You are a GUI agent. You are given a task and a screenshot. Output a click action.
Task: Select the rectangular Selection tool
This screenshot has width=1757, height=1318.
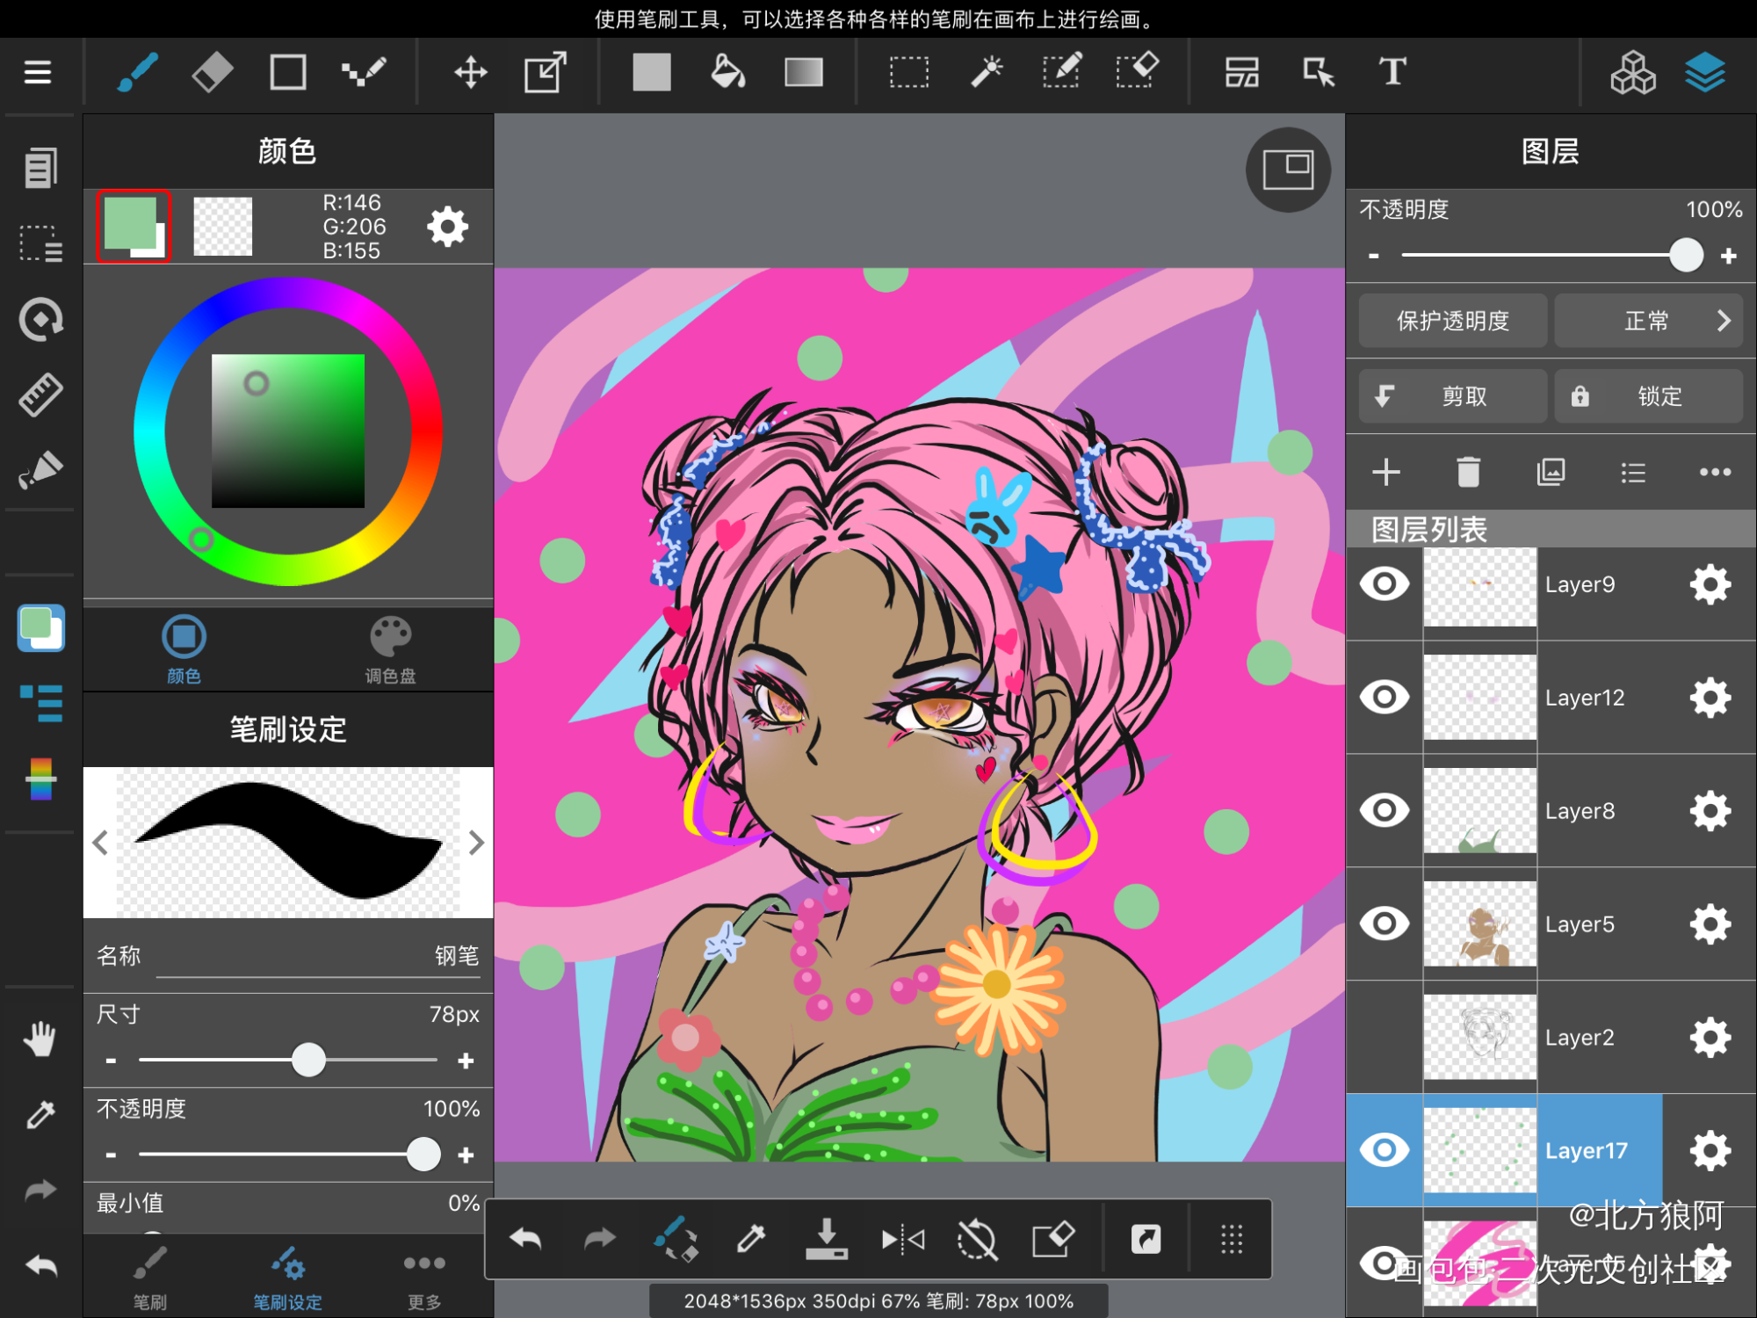(x=909, y=72)
